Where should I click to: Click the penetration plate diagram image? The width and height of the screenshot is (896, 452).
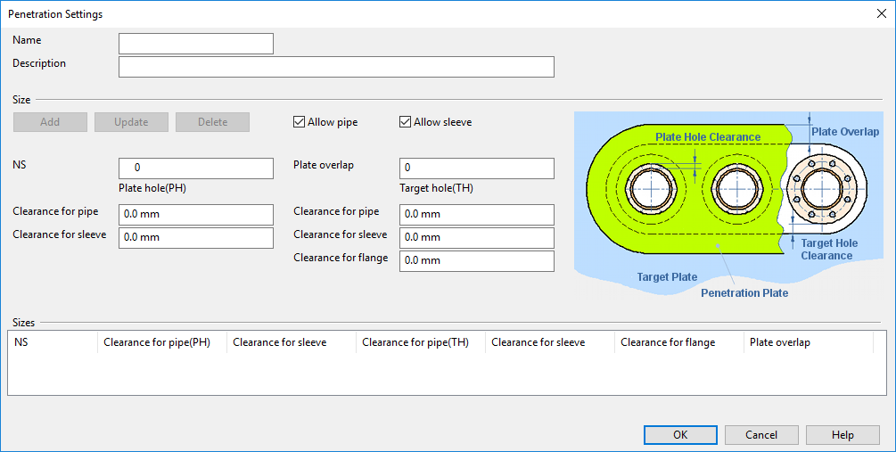coord(727,205)
